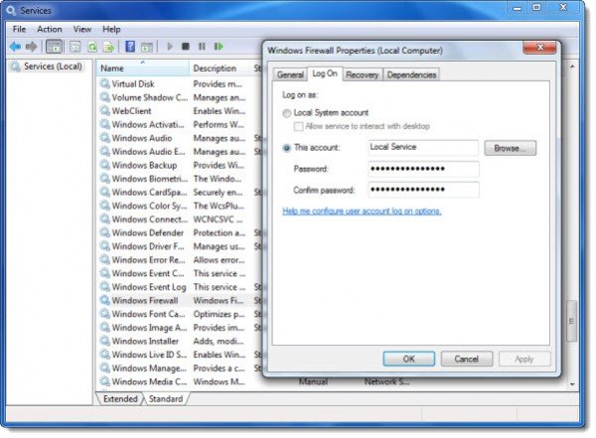This screenshot has width=596, height=438.
Task: Select the Windows Driver F... service row
Action: pyautogui.click(x=181, y=246)
